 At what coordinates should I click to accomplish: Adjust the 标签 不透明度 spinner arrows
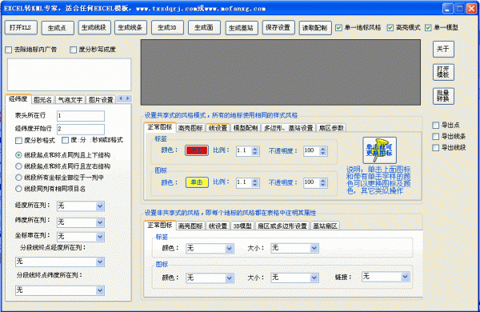[322, 150]
